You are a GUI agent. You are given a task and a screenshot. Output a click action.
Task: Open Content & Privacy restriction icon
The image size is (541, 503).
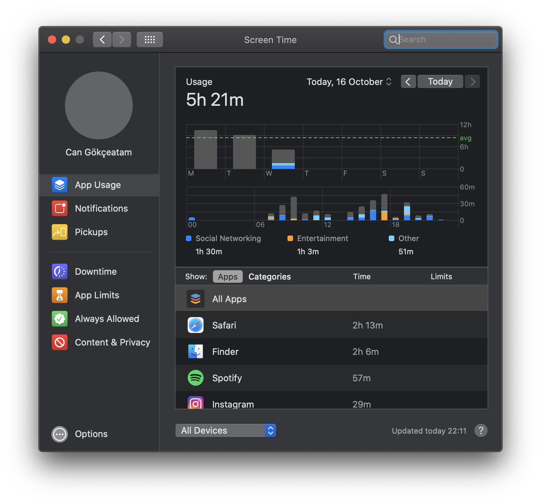click(60, 342)
